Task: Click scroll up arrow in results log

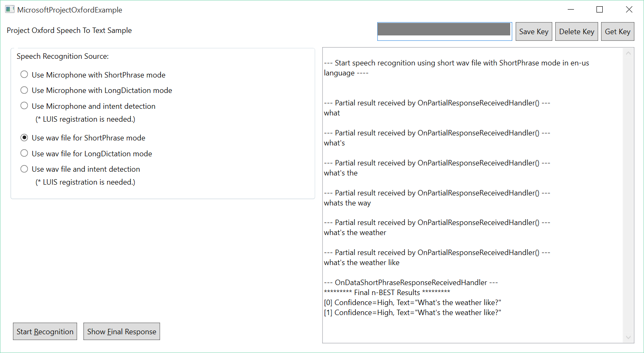Action: pos(629,53)
